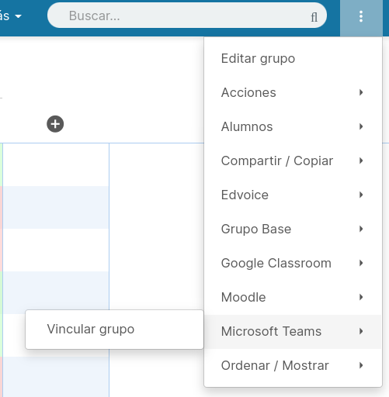Click arrow next to Google Classroom
Image resolution: width=389 pixels, height=397 pixels.
tap(361, 263)
